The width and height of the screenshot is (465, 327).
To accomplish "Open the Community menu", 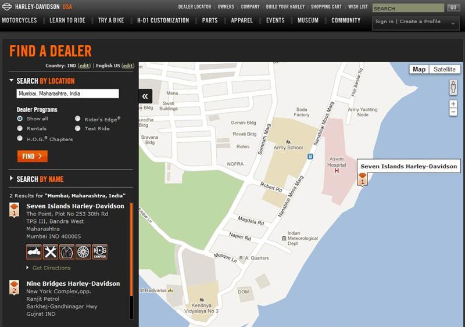I will 346,20.
